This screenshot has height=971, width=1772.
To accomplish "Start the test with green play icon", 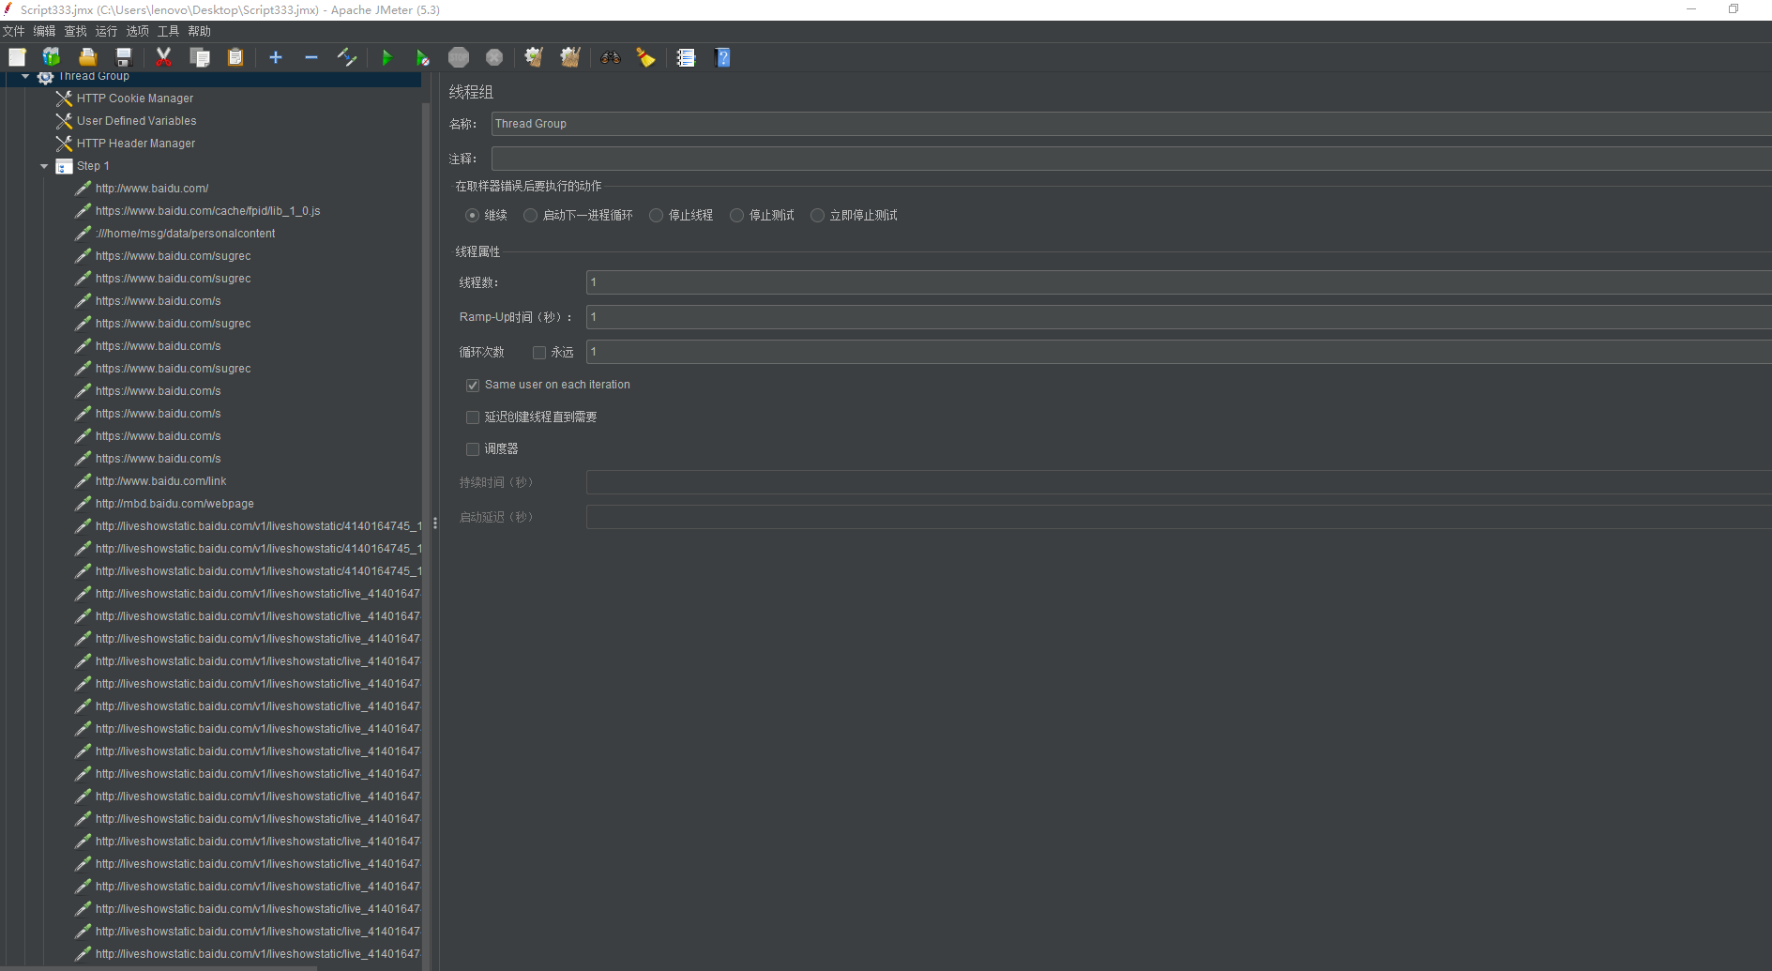I will [386, 57].
